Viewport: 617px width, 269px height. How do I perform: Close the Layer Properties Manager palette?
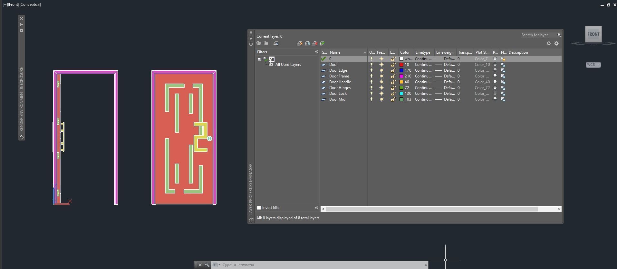coord(251,32)
